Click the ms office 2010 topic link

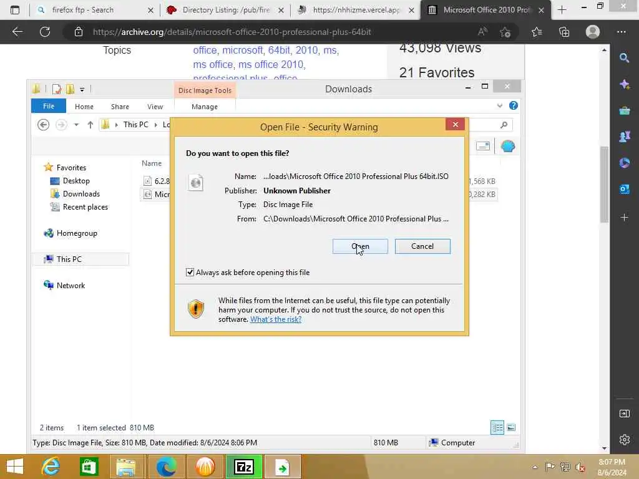(x=271, y=64)
